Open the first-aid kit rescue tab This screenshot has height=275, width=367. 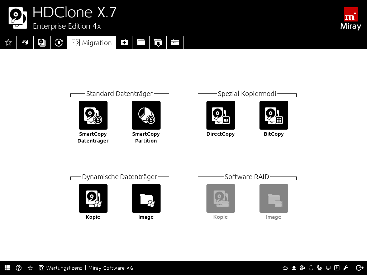coord(124,43)
